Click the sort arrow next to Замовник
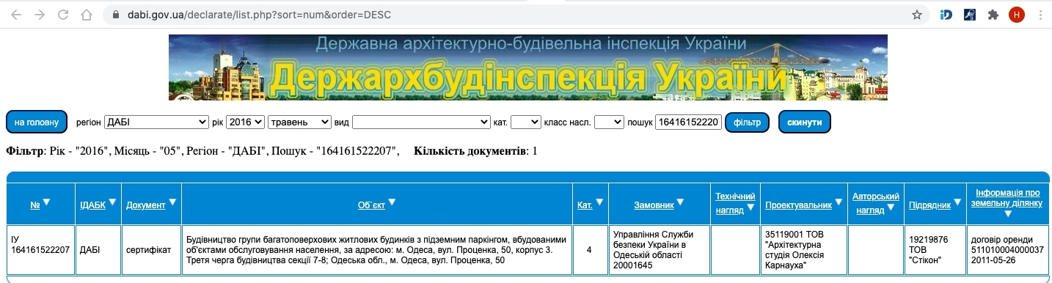Image resolution: width=1052 pixels, height=283 pixels. click(680, 202)
